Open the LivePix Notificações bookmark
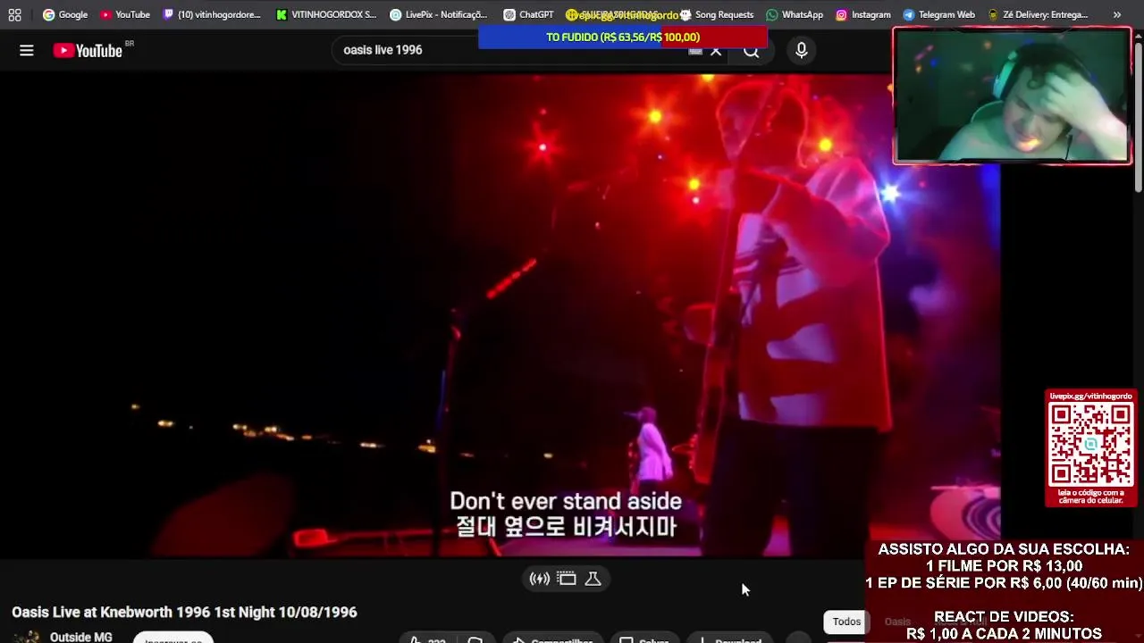 439,14
